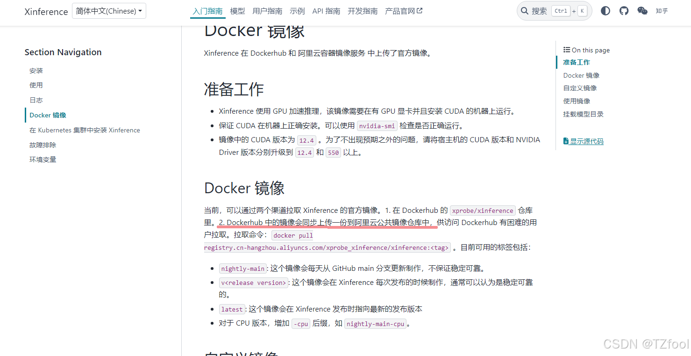Select the API 指南 tab
691x356 pixels.
pos(326,11)
